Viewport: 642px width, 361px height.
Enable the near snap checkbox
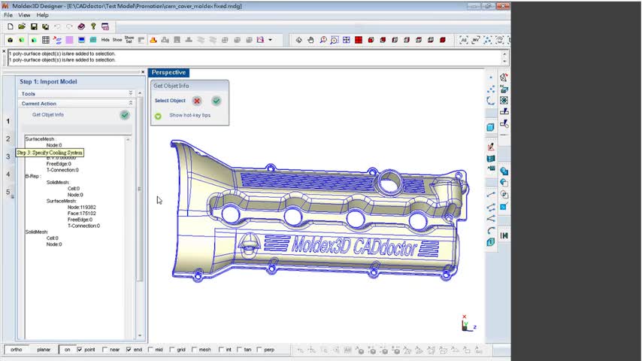(x=105, y=350)
